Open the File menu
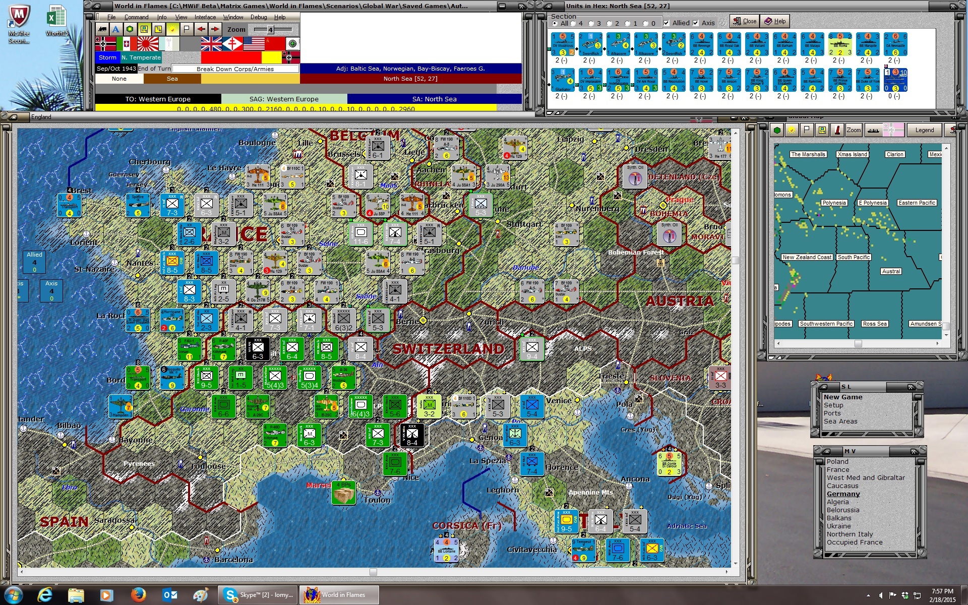Screen dimensions: 968x605 coord(111,17)
